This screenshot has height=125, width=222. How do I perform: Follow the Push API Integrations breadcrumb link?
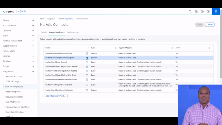click(x=66, y=19)
